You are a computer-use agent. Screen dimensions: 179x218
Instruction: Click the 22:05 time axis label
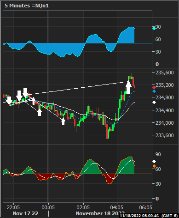click(x=13, y=207)
